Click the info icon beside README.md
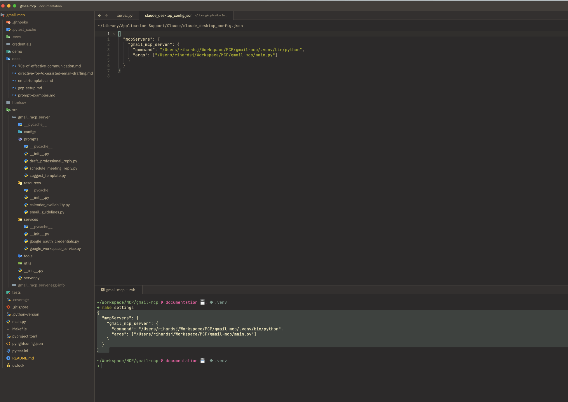Viewport: 568px width, 402px height. 8,358
